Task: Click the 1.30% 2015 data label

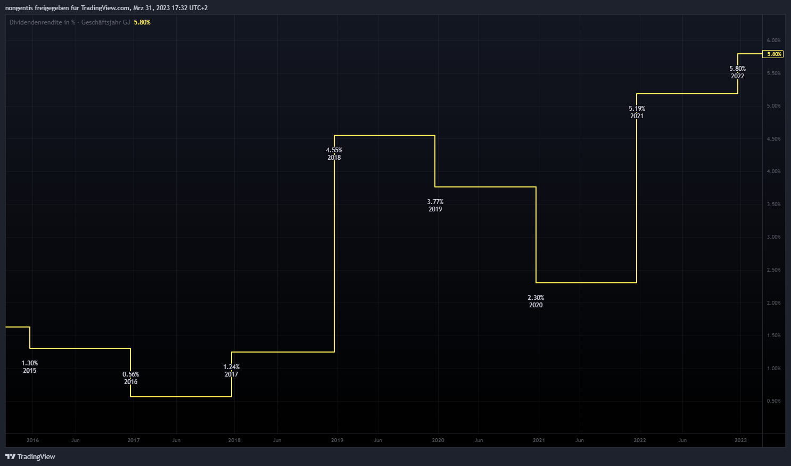Action: pyautogui.click(x=30, y=367)
